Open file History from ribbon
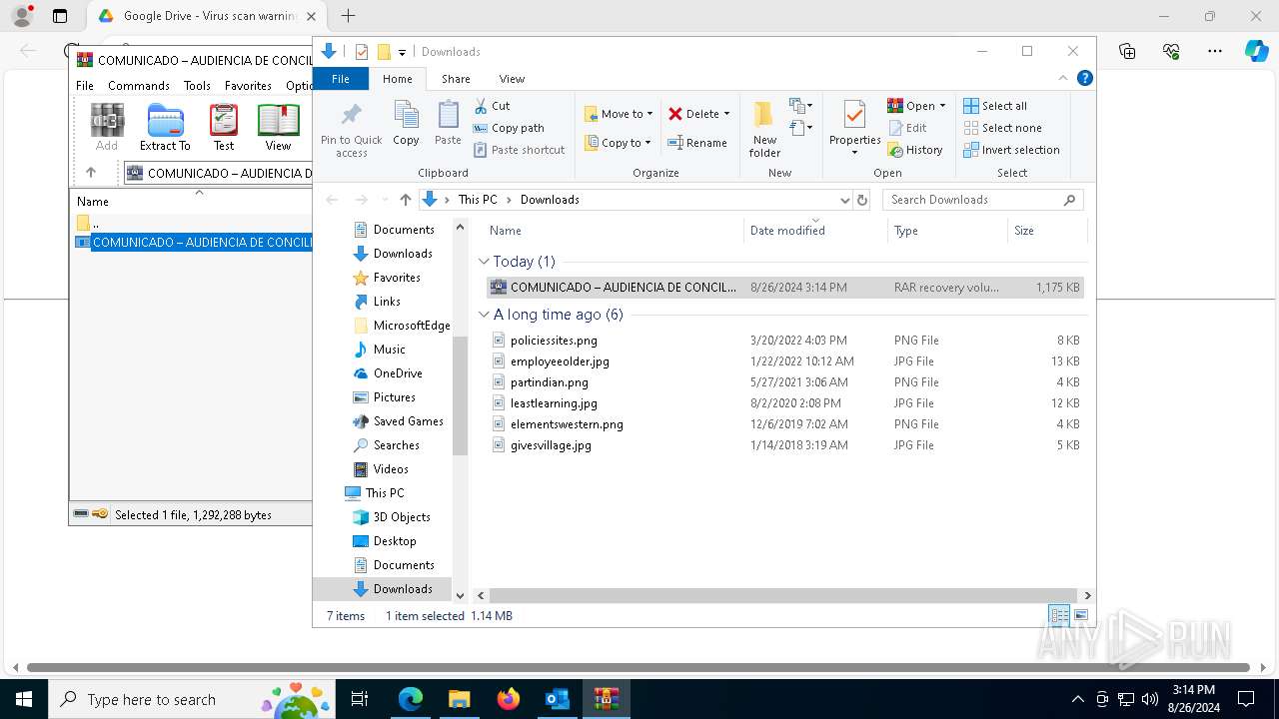1279x719 pixels. point(915,150)
